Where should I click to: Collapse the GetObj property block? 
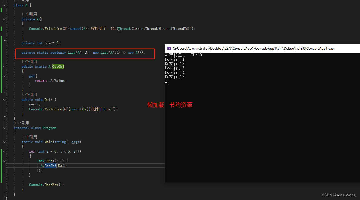coord(4,67)
